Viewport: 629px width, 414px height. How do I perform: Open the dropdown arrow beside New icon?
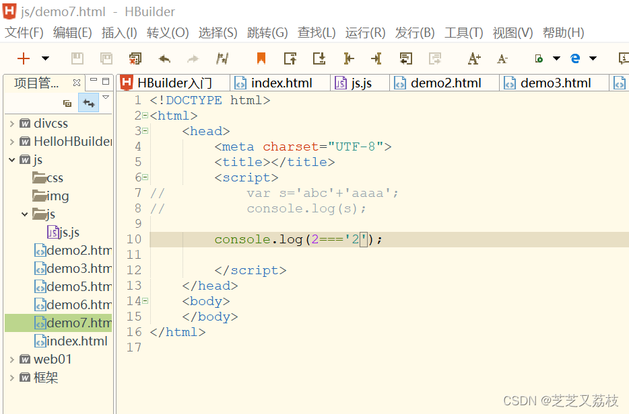[x=45, y=58]
